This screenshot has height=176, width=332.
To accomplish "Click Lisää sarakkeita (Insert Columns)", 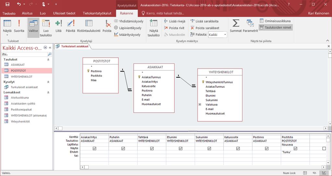I will click(x=204, y=21).
